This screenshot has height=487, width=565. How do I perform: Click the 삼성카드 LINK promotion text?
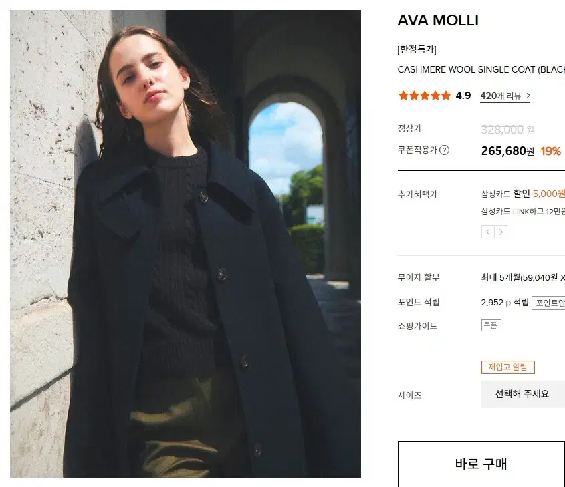[523, 211]
